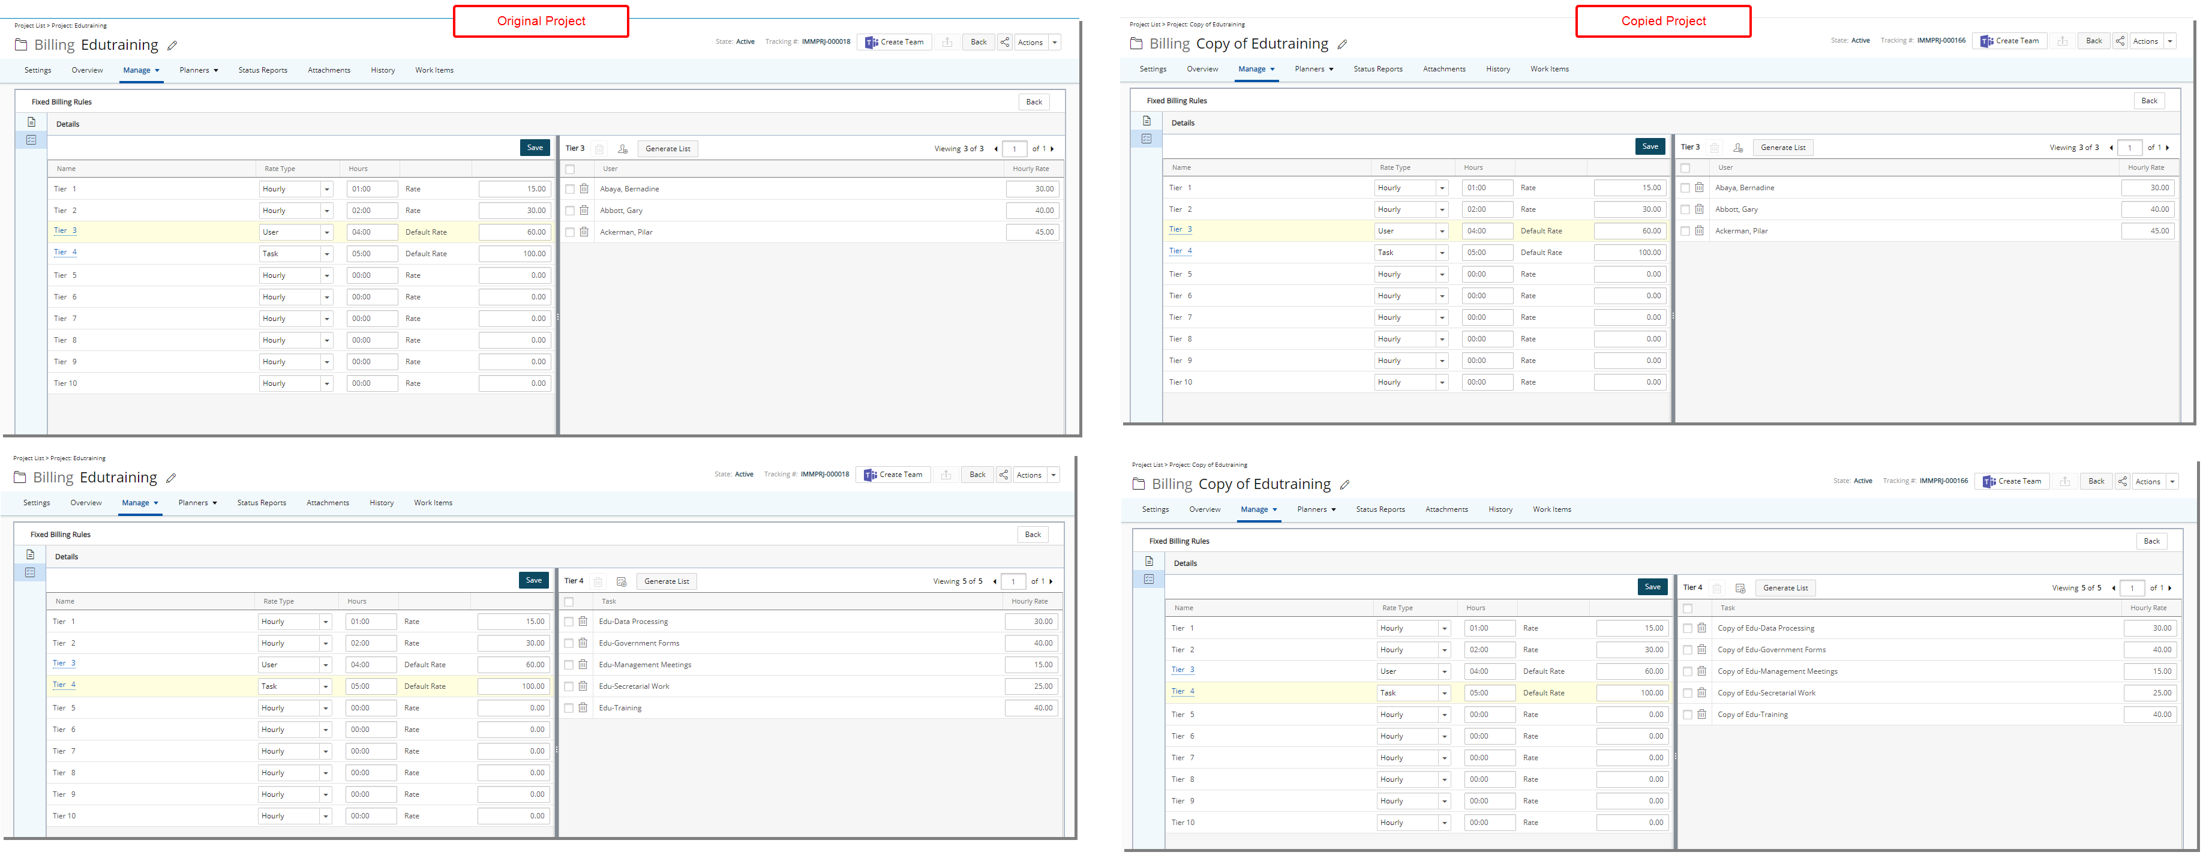This screenshot has height=855, width=2203.
Task: Click page number field in original Edutraining Tier 4 list
Action: pyautogui.click(x=1013, y=581)
